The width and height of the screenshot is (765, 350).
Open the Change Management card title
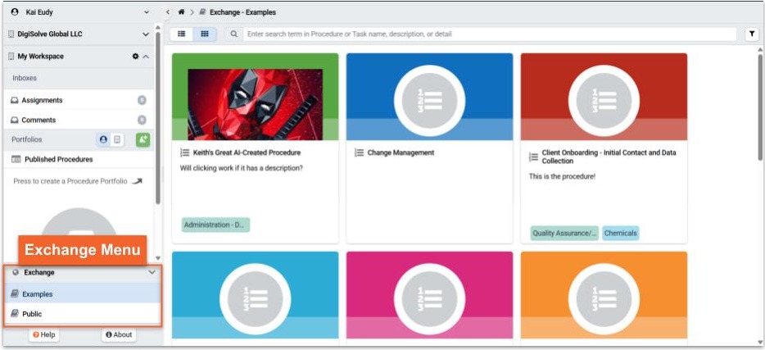(x=401, y=152)
